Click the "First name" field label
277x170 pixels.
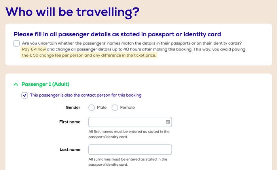(69, 122)
